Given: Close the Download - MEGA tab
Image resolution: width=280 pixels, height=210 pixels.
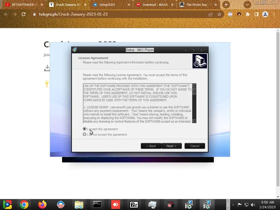Looking at the screenshot, I should pos(172,5).
